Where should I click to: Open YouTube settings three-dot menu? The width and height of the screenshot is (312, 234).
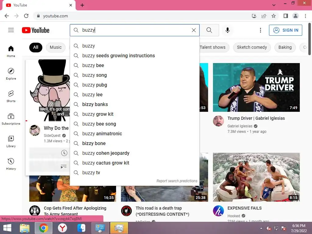260,30
